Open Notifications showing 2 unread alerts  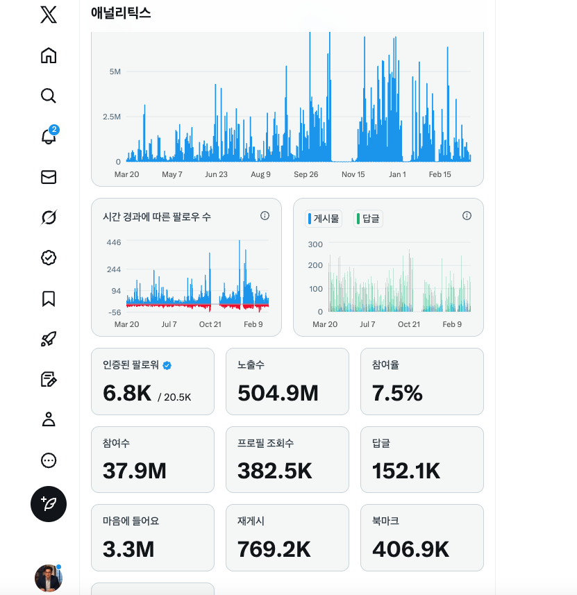48,136
